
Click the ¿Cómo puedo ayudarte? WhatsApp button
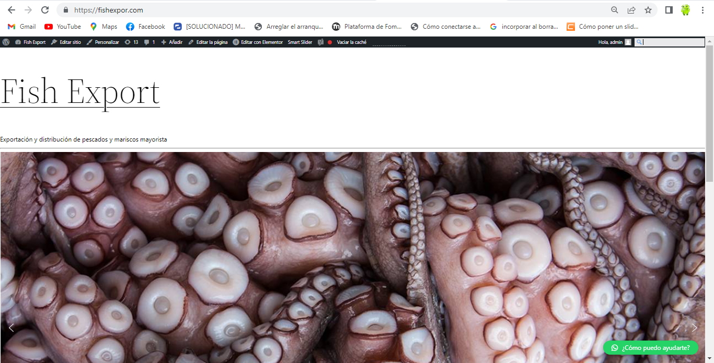coord(650,347)
